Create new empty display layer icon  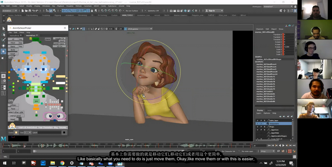(x=287, y=116)
